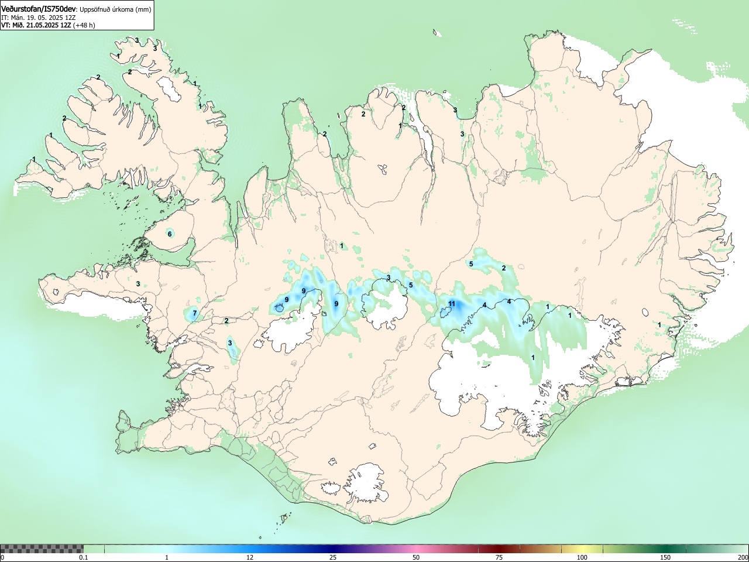Click the precipitation value 6 on the map
This screenshot has width=749, height=562.
(170, 234)
